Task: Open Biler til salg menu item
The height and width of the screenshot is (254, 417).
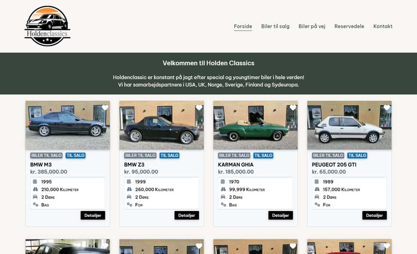Action: click(275, 26)
